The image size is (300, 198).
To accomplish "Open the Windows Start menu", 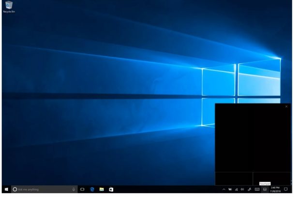I will 6,189.
